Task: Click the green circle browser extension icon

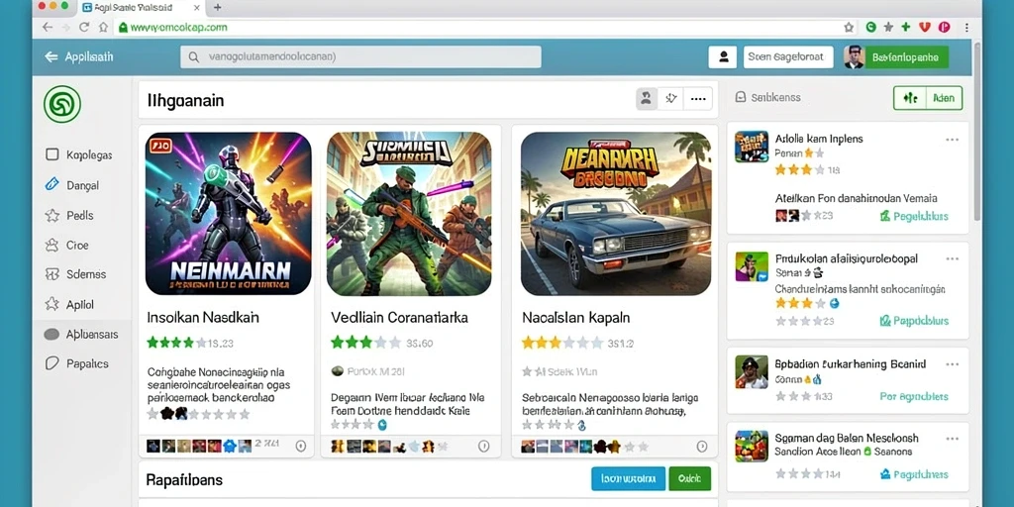Action: 870,27
